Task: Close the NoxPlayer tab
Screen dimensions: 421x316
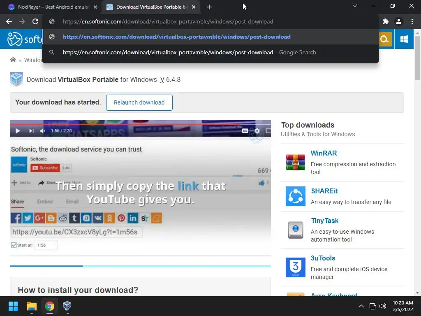Action: [x=95, y=7]
